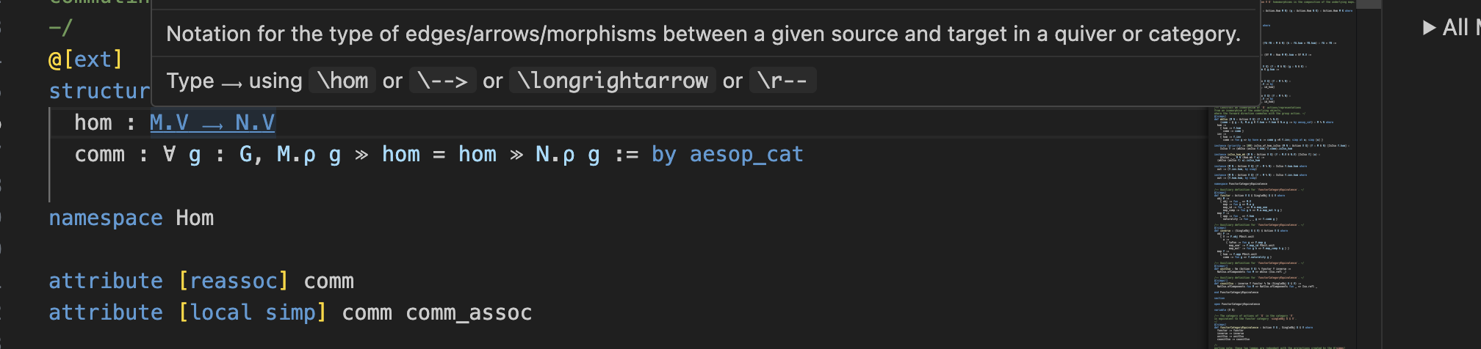Click the \hom code snippet in tooltip
Screen dimensions: 1481x349
[342, 81]
